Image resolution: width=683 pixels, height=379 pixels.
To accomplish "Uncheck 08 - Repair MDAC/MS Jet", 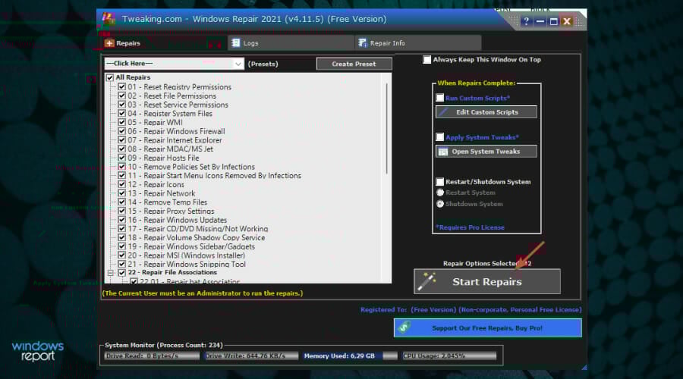I will pos(122,149).
